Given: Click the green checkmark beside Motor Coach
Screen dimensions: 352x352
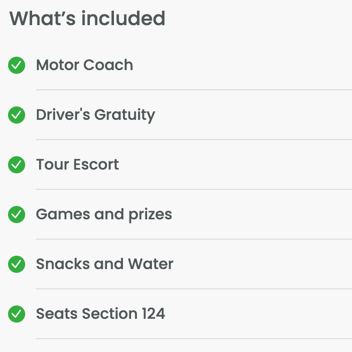Looking at the screenshot, I should click(x=17, y=65).
